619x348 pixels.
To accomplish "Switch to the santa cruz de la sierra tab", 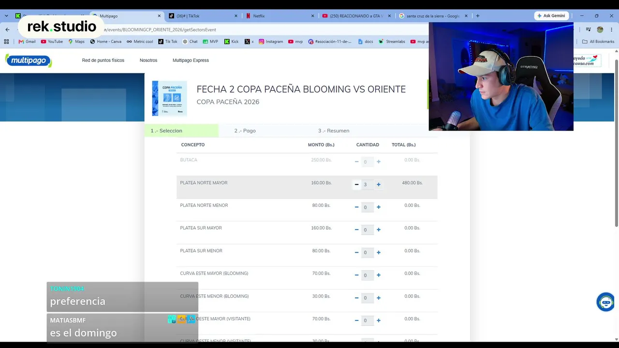I will (433, 16).
